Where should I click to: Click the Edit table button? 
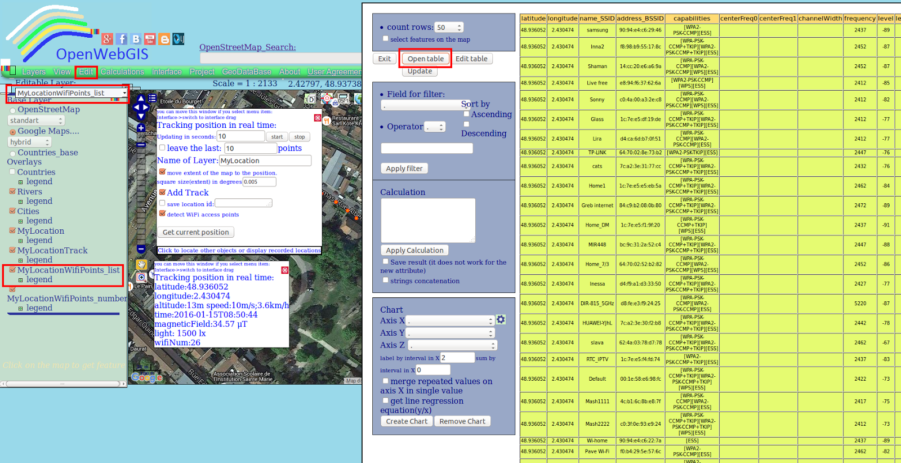[471, 59]
